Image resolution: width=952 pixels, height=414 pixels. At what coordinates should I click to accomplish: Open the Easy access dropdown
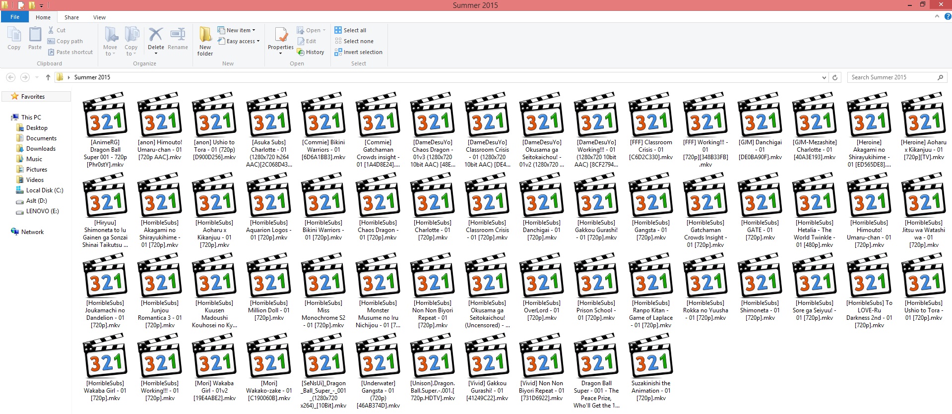239,41
